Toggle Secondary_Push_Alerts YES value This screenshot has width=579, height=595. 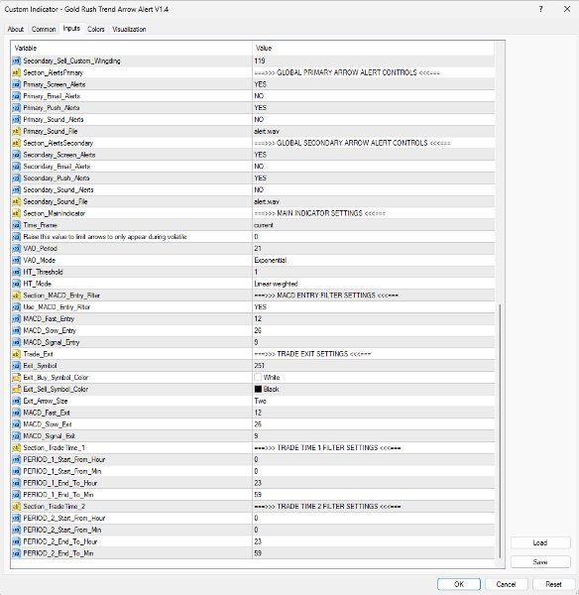pos(374,178)
